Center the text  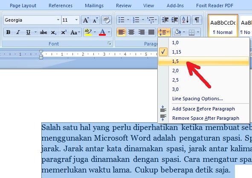[x=131, y=32]
